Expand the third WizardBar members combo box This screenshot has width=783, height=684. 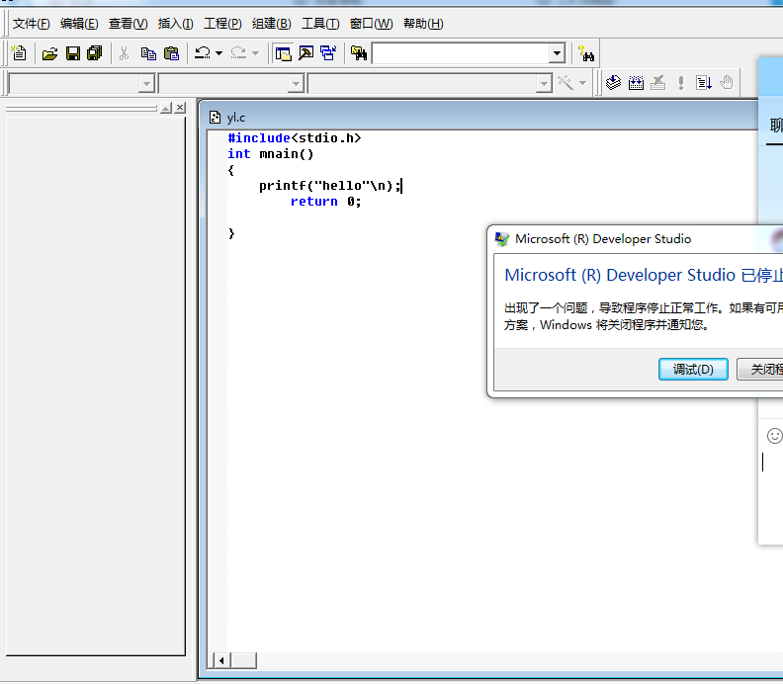(544, 83)
